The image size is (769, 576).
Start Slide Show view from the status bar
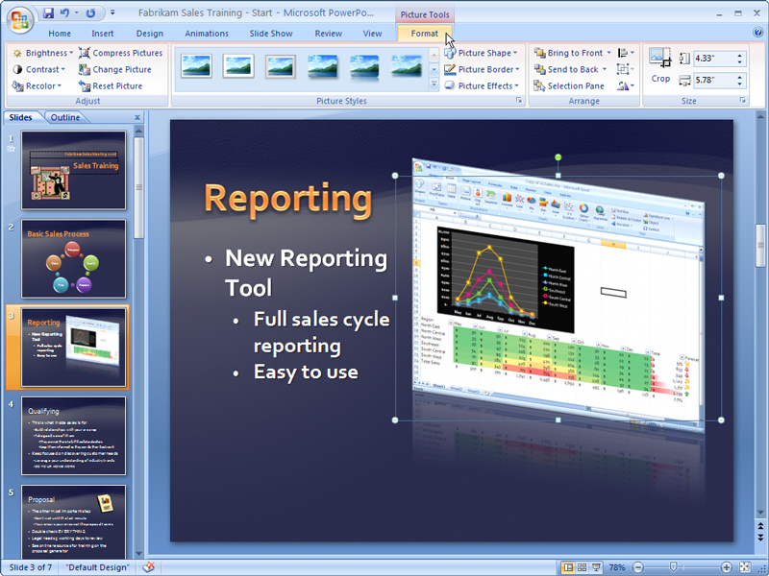[x=598, y=567]
